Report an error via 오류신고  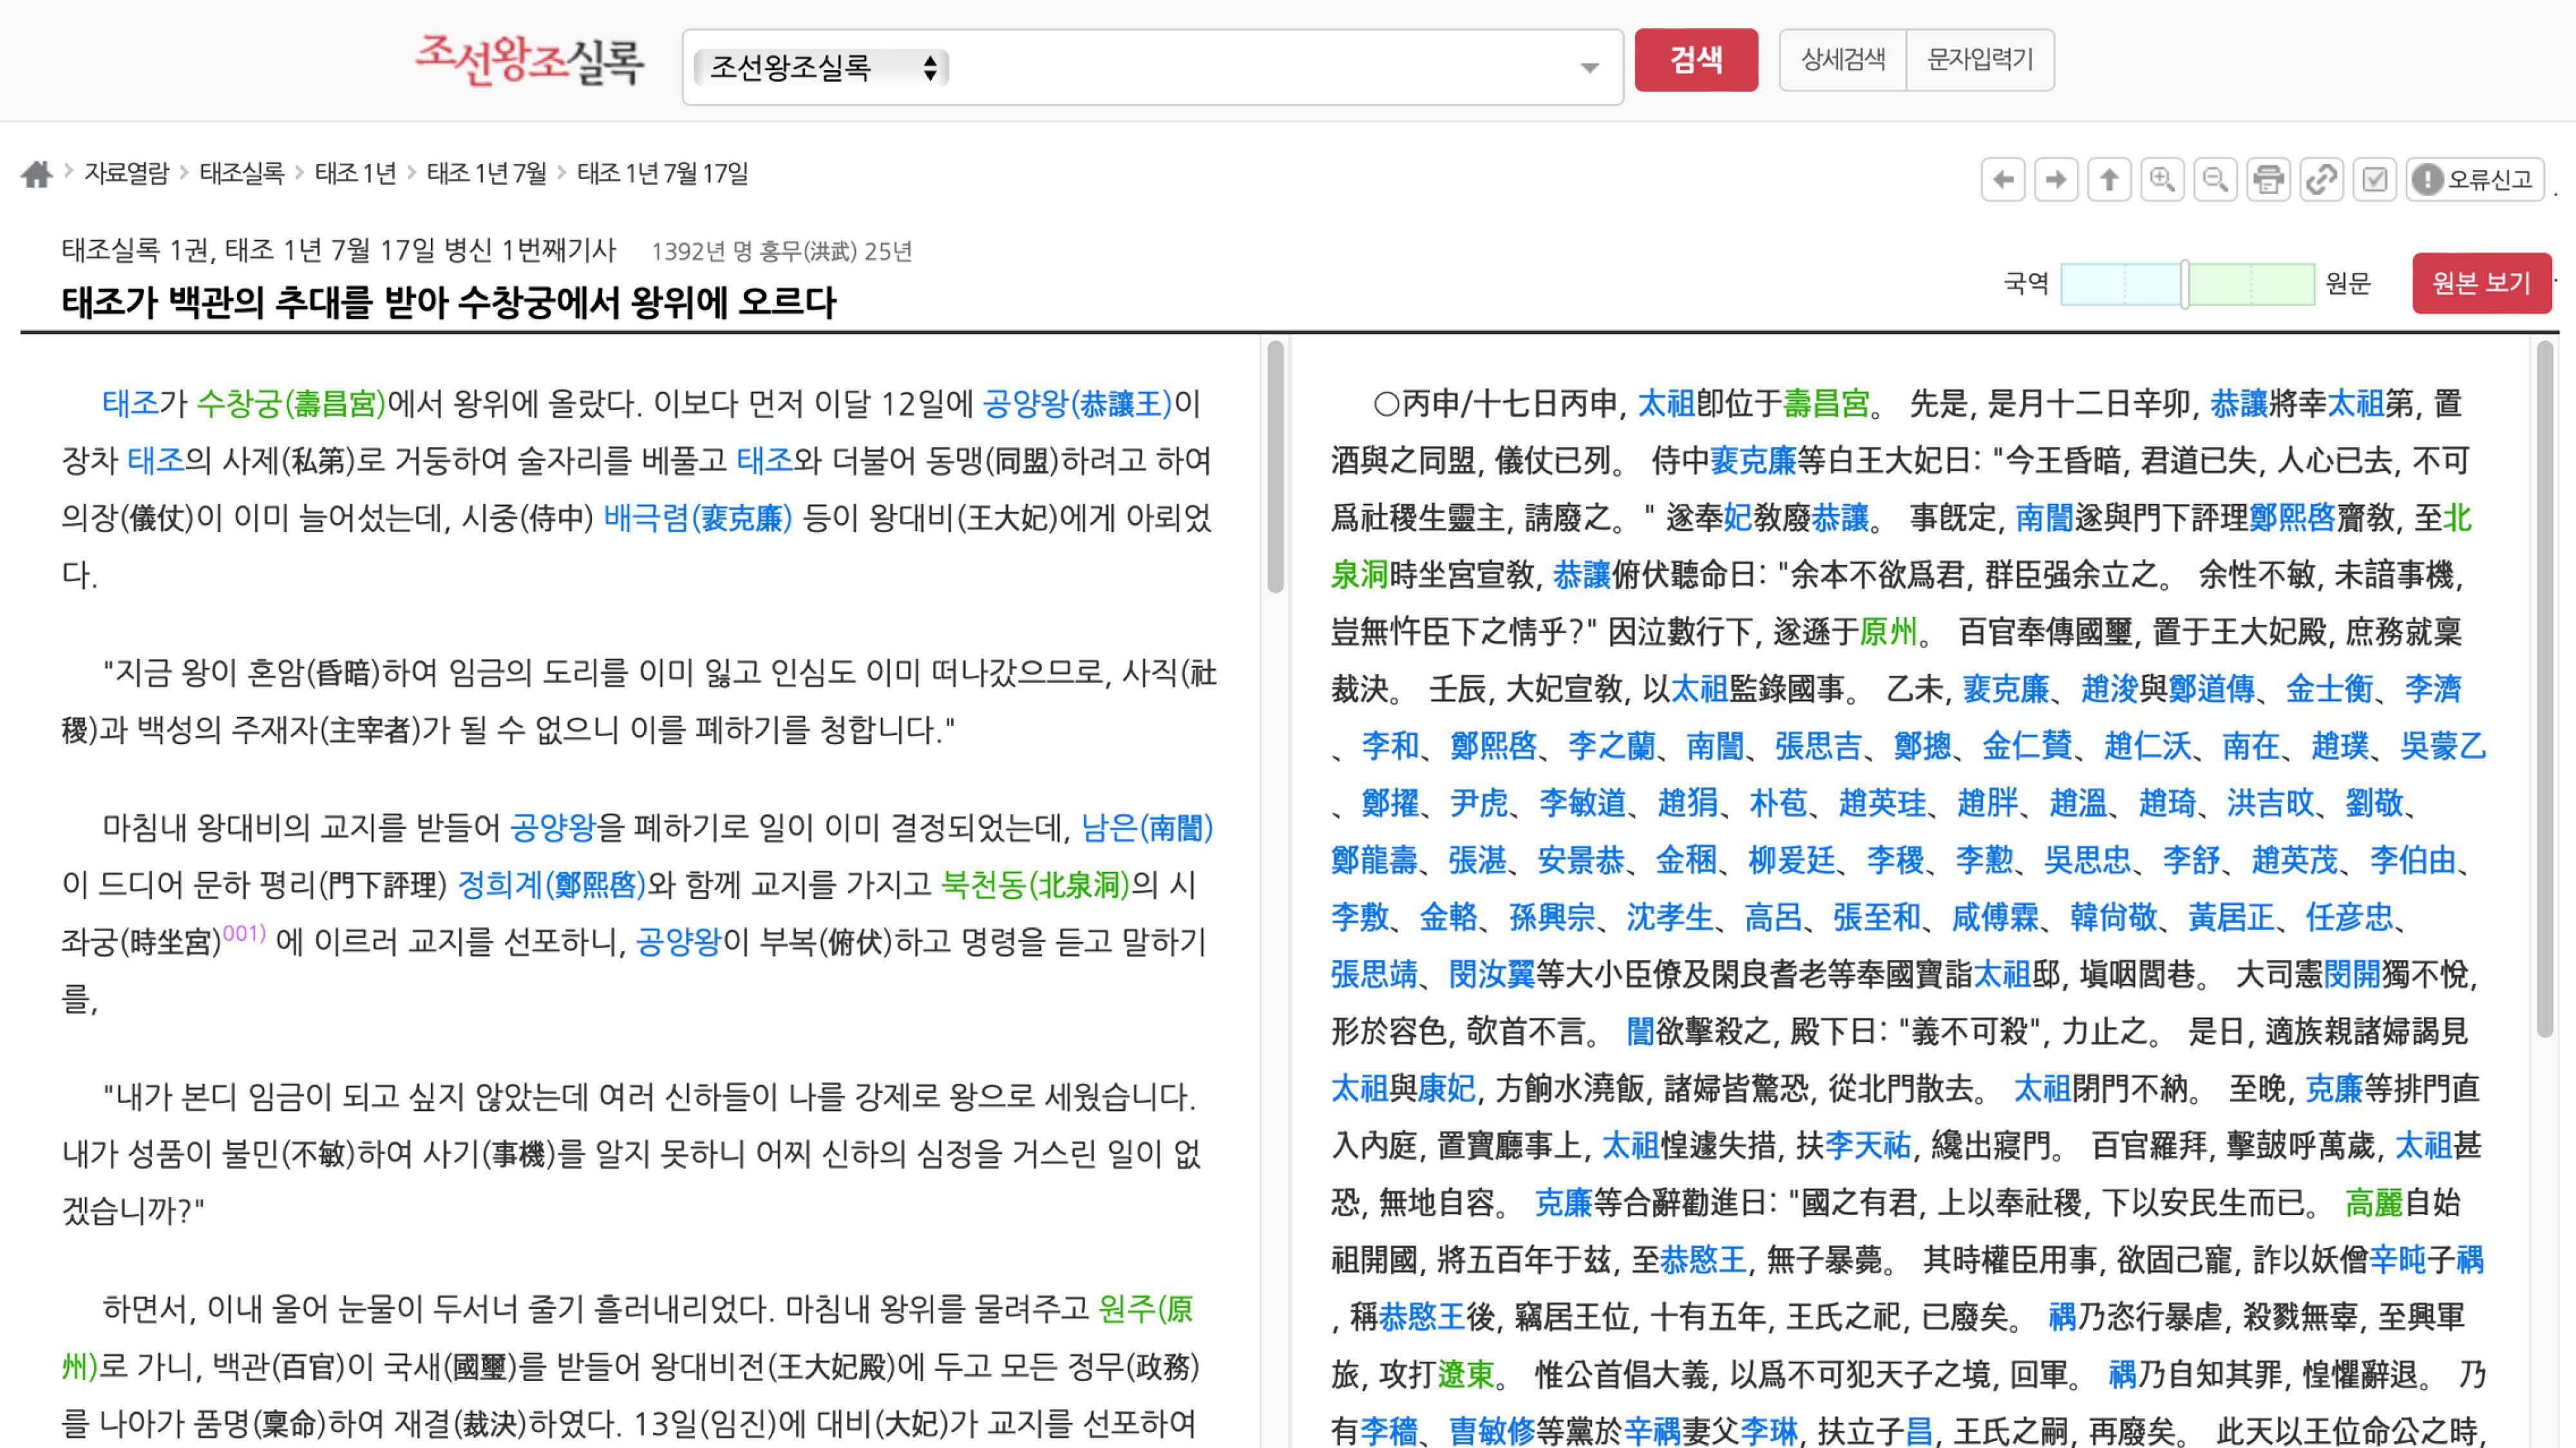point(2474,180)
